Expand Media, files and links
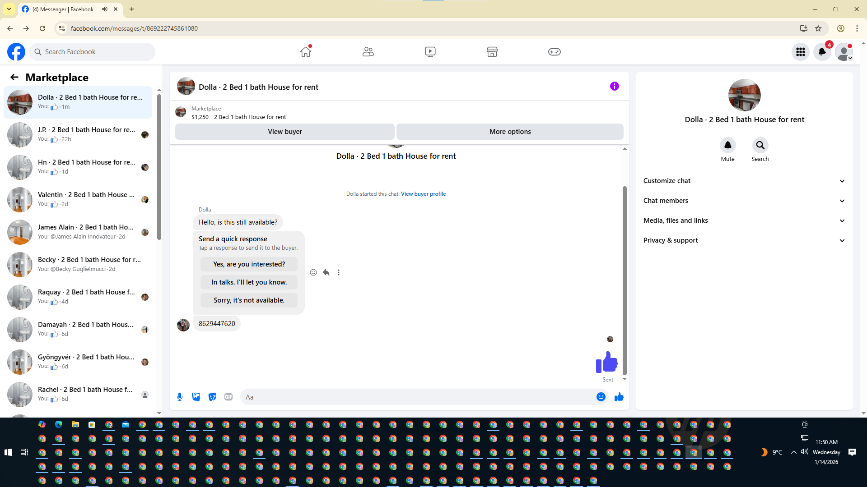This screenshot has width=867, height=487. (744, 221)
